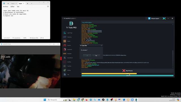Click the Log information header
This screenshot has height=102, width=181.
click(87, 23)
